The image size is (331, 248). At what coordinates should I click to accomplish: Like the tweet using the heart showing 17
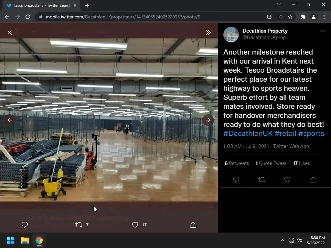[x=139, y=225]
